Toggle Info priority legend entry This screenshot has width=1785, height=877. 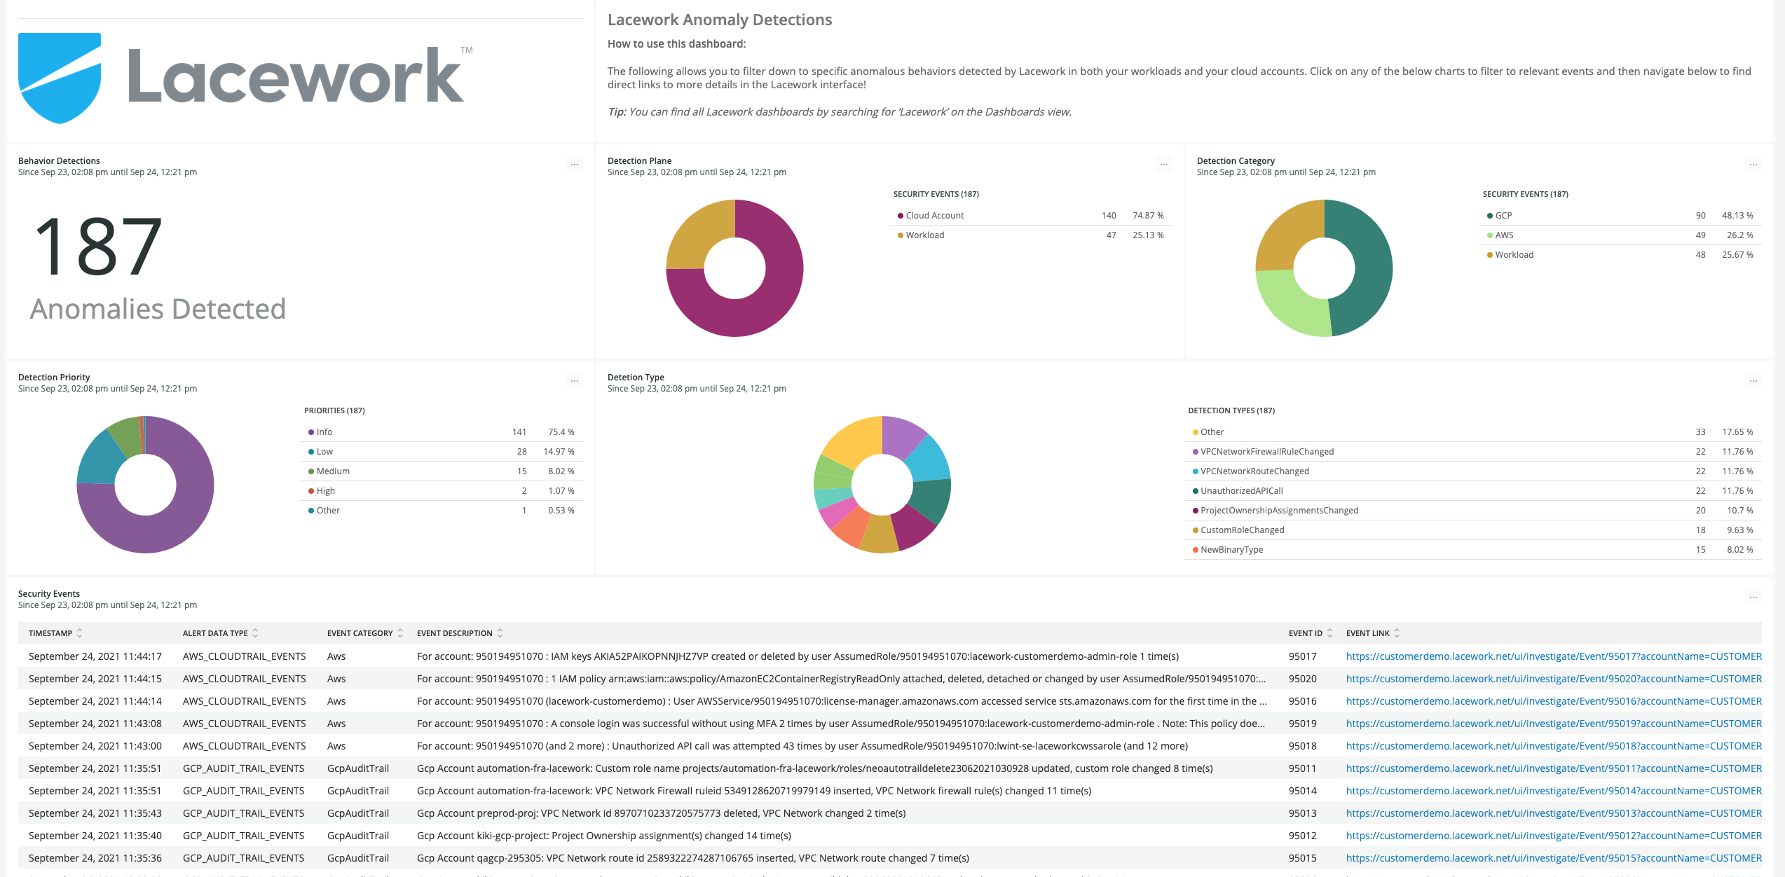(324, 432)
